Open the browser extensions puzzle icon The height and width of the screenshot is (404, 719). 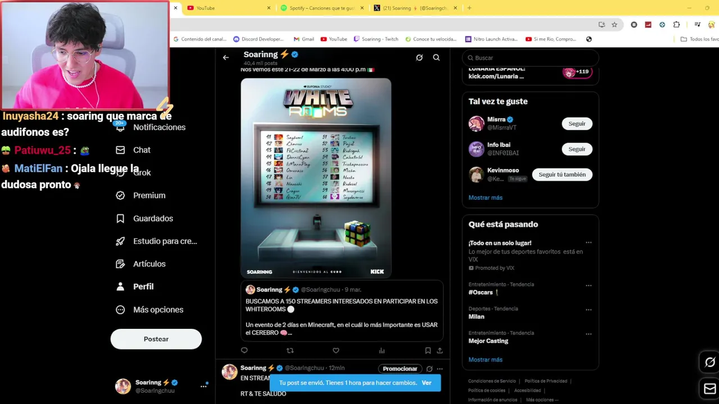[x=676, y=25]
